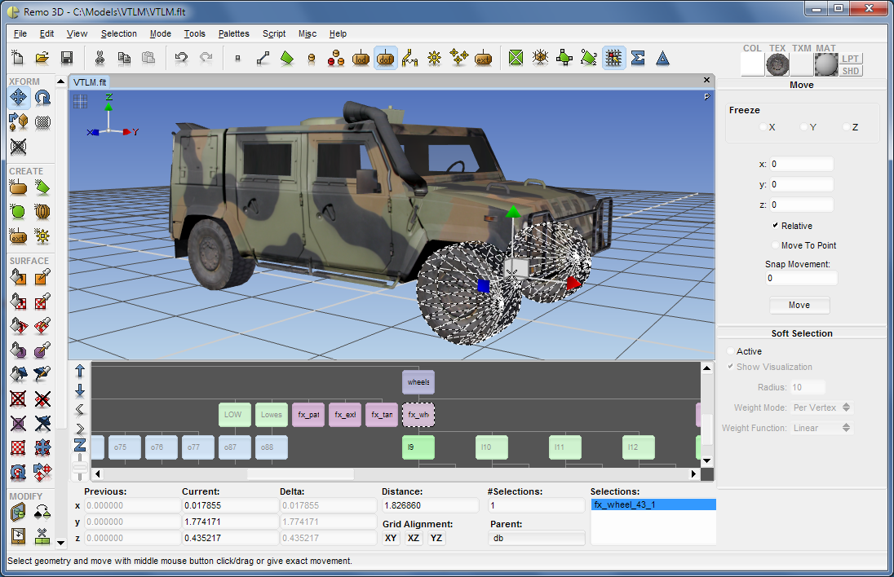Click the Undo arrow in toolbar

pyautogui.click(x=181, y=58)
